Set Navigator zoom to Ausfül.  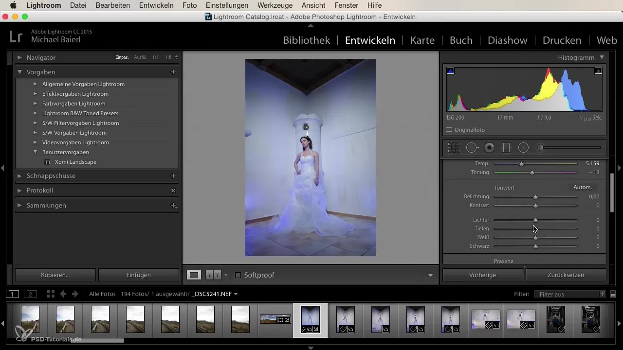[x=141, y=57]
